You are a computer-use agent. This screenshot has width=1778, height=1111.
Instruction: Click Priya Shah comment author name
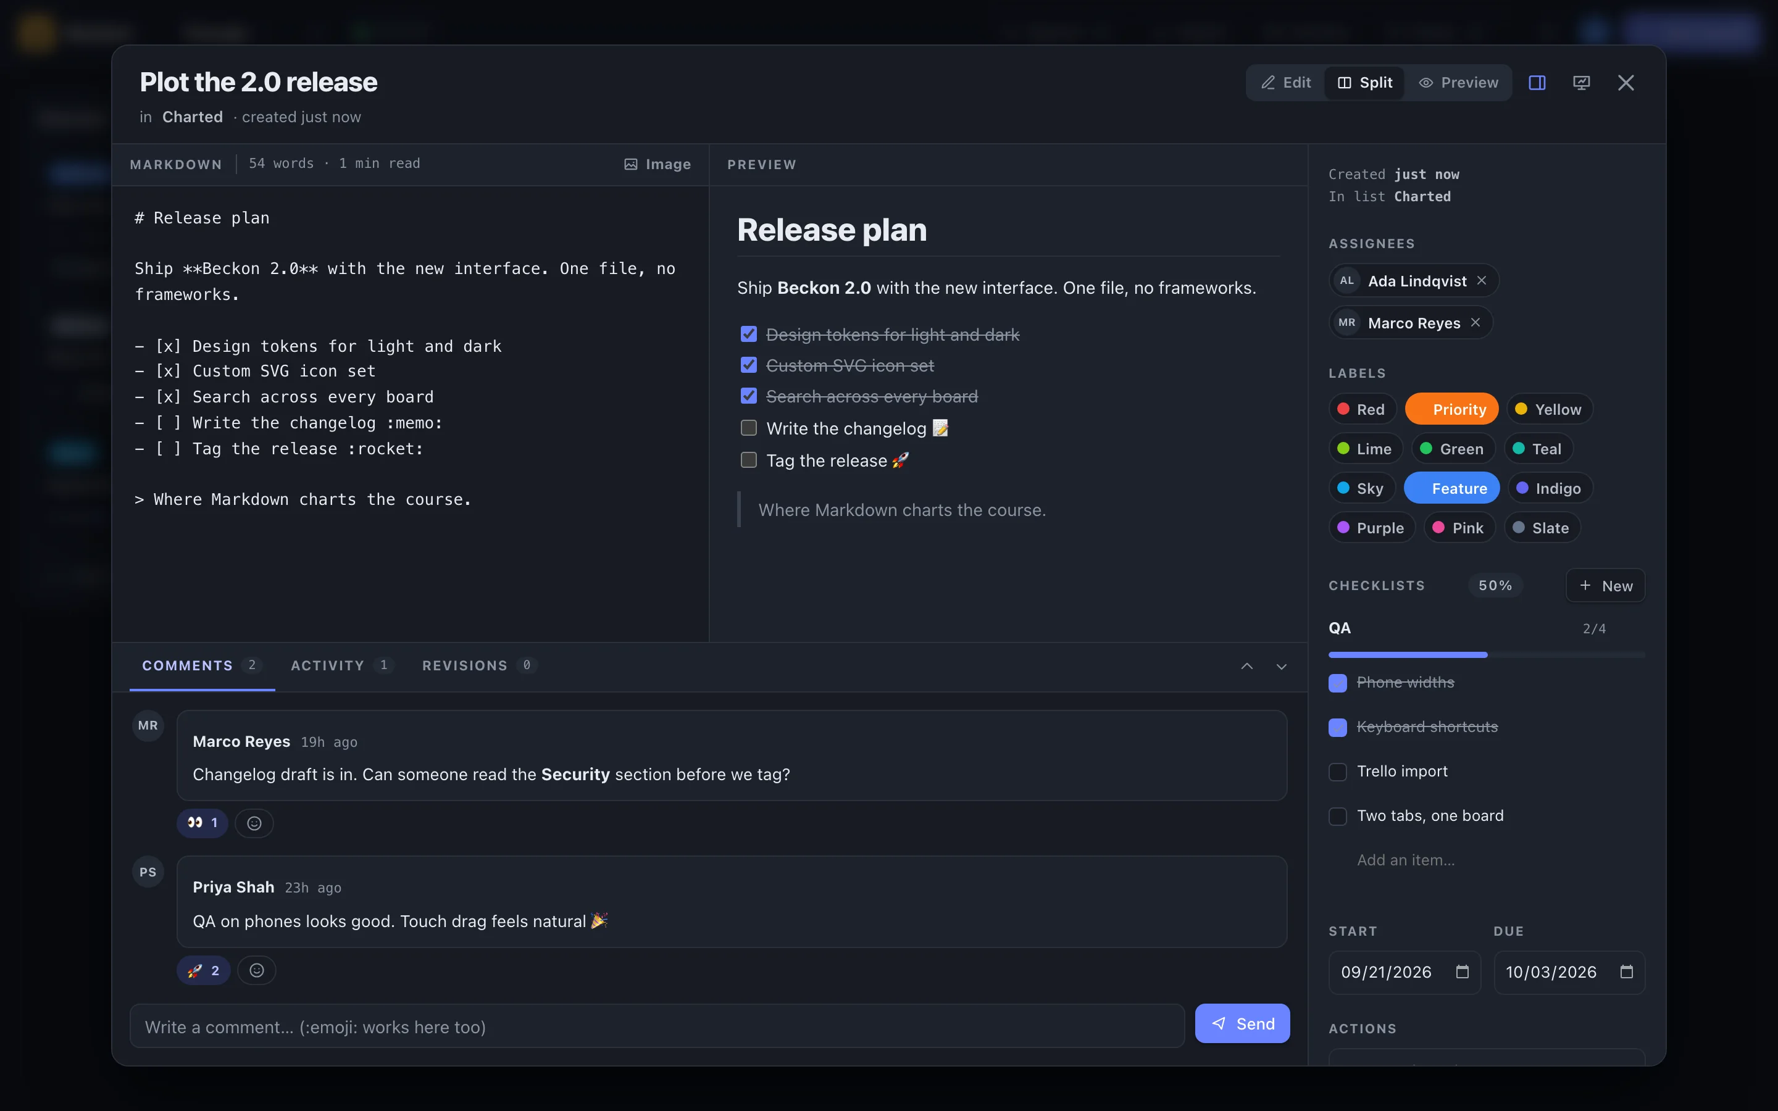pyautogui.click(x=233, y=887)
